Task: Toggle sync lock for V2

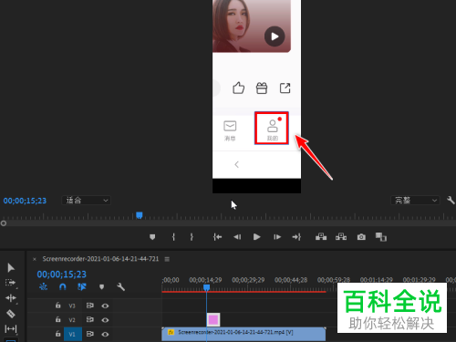Action: tap(90, 319)
